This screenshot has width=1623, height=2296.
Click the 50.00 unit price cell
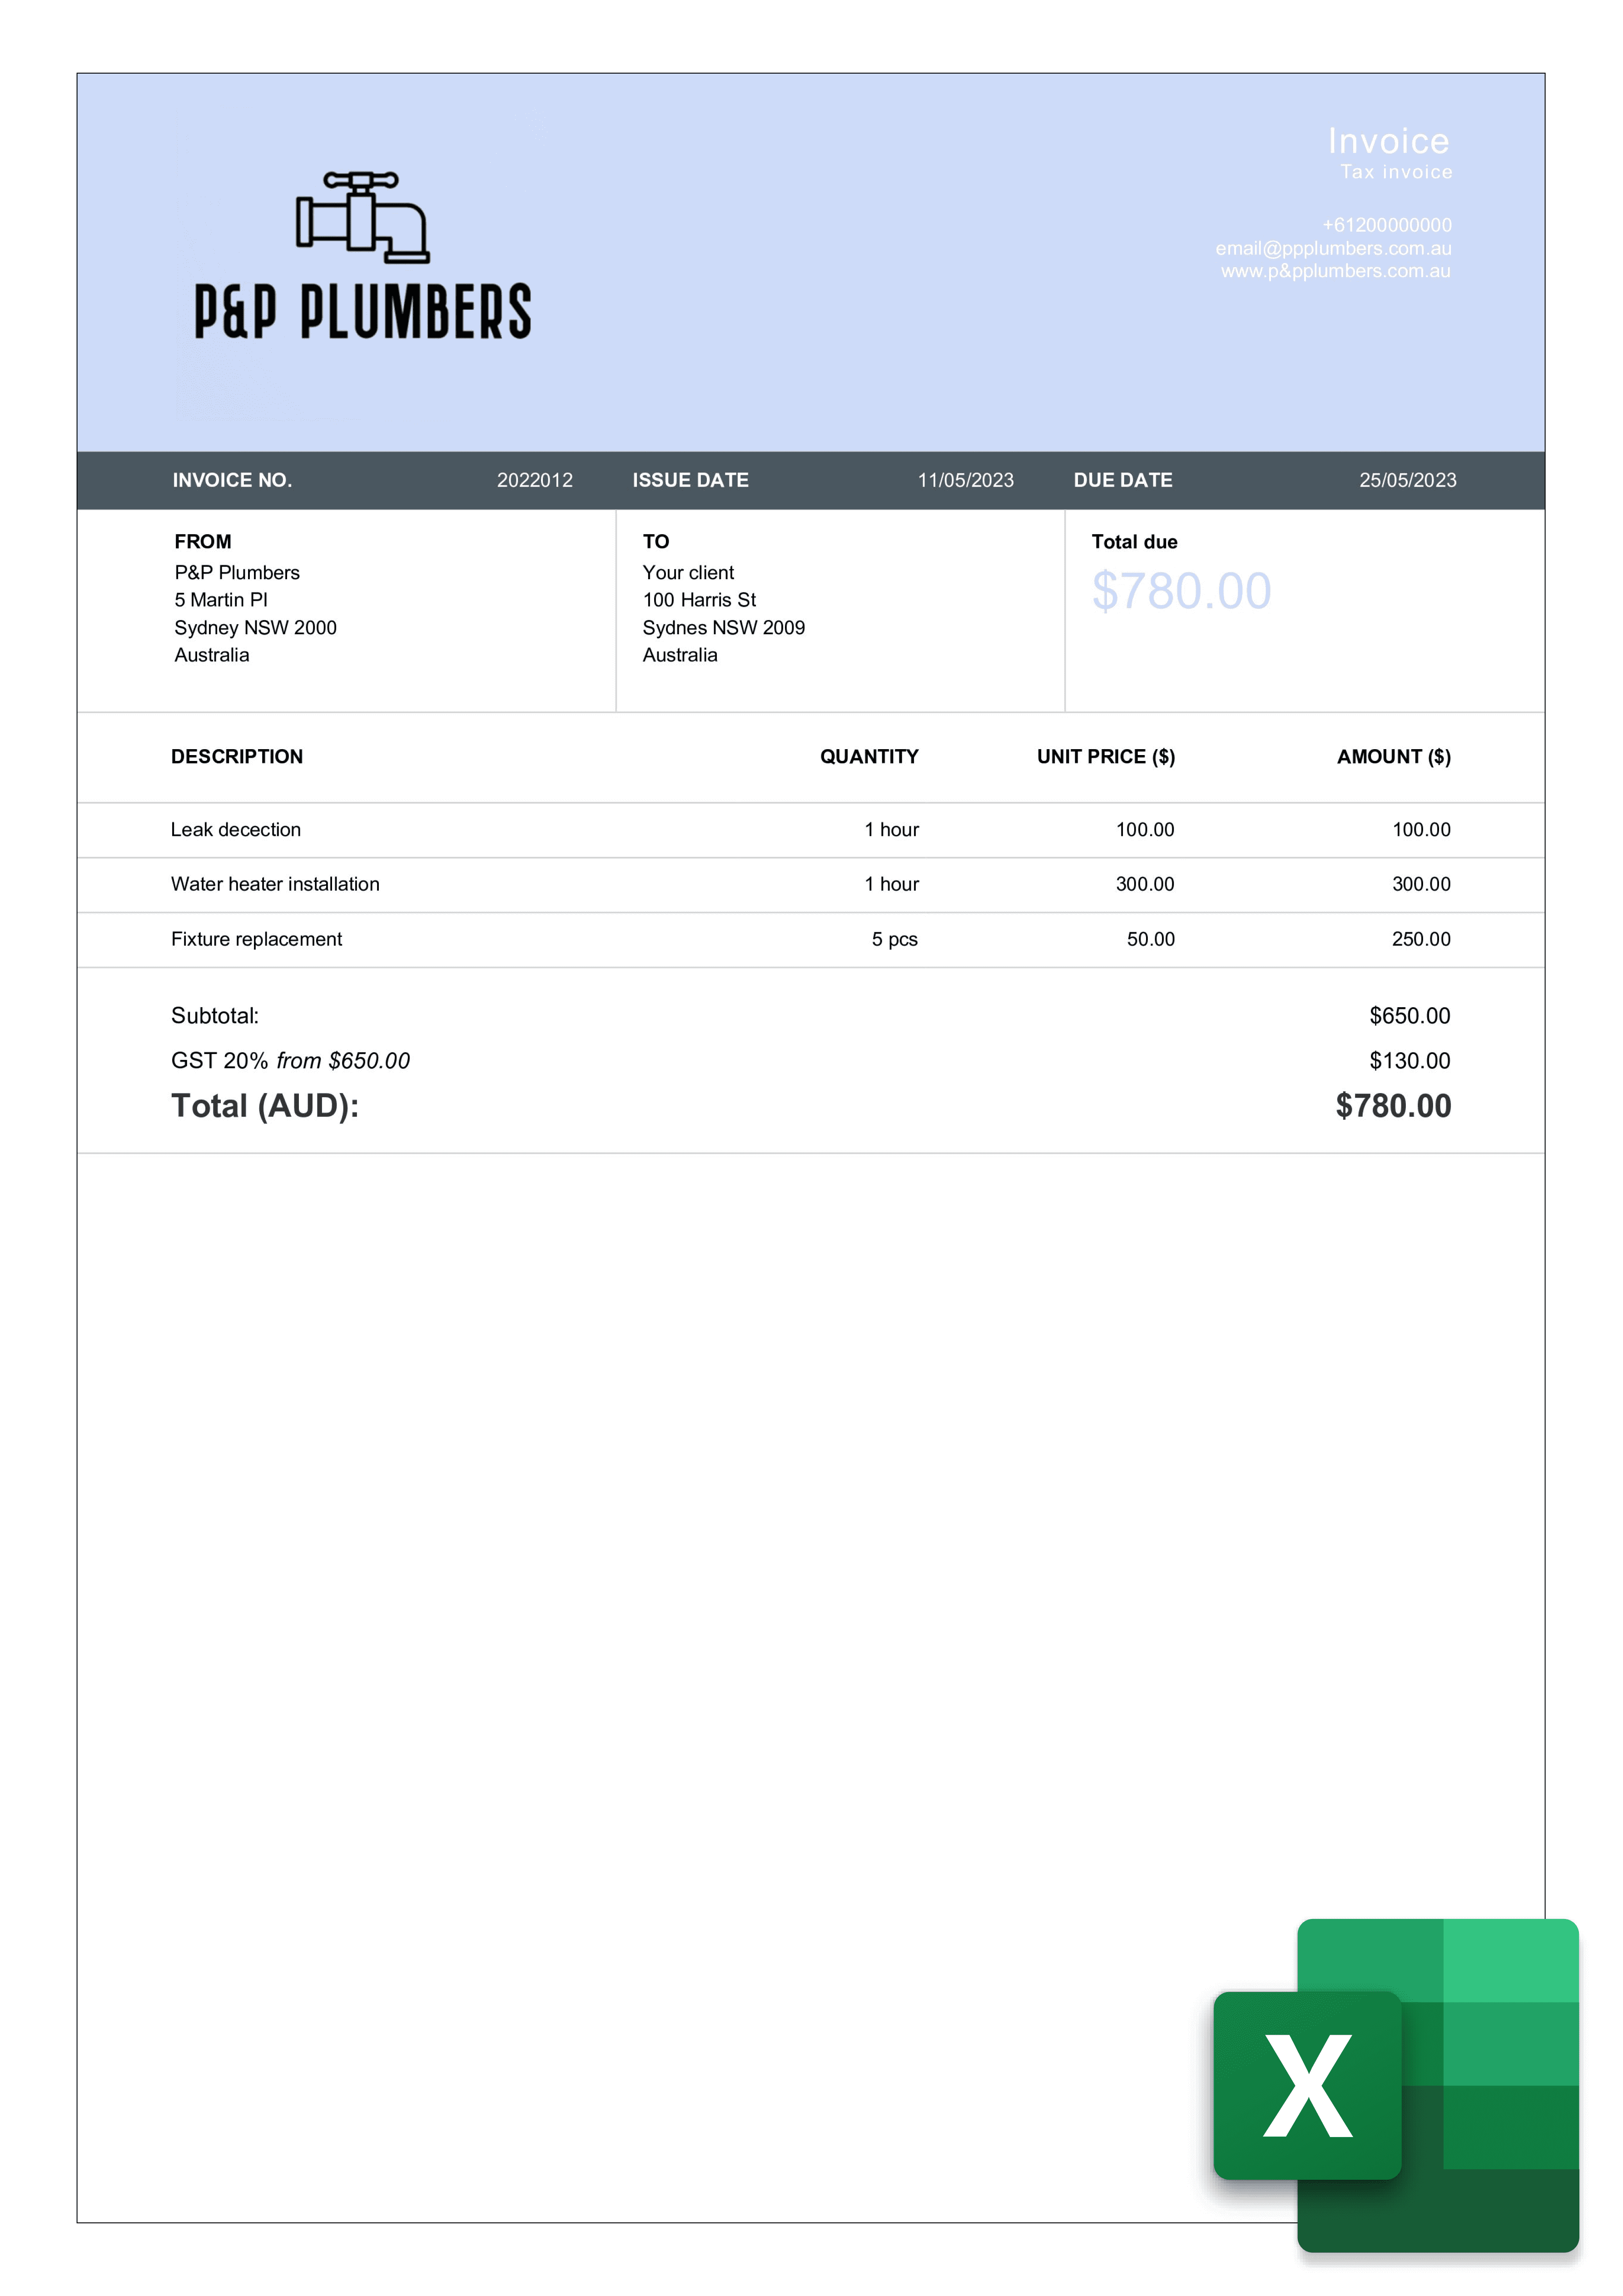1151,939
